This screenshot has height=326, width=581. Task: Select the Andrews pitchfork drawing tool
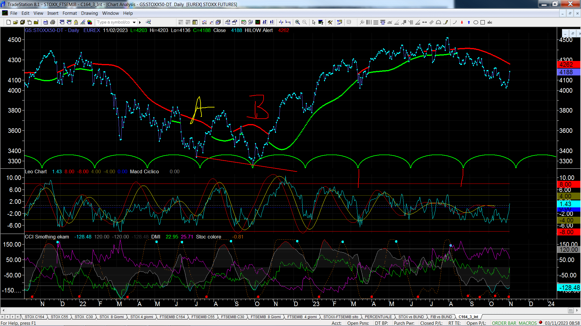(x=362, y=22)
